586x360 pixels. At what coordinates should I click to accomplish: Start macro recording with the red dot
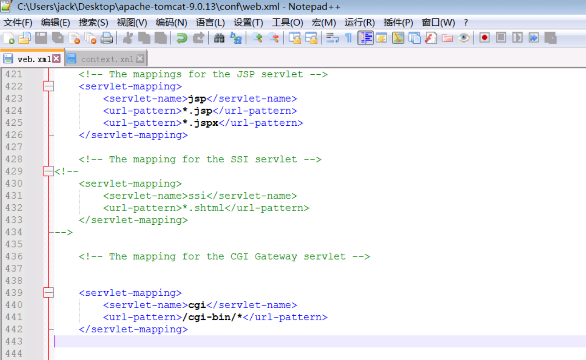(x=484, y=38)
